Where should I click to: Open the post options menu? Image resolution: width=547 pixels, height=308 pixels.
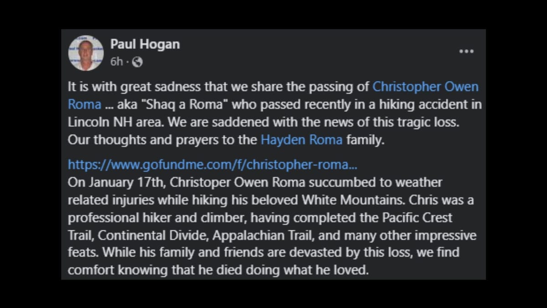466,51
